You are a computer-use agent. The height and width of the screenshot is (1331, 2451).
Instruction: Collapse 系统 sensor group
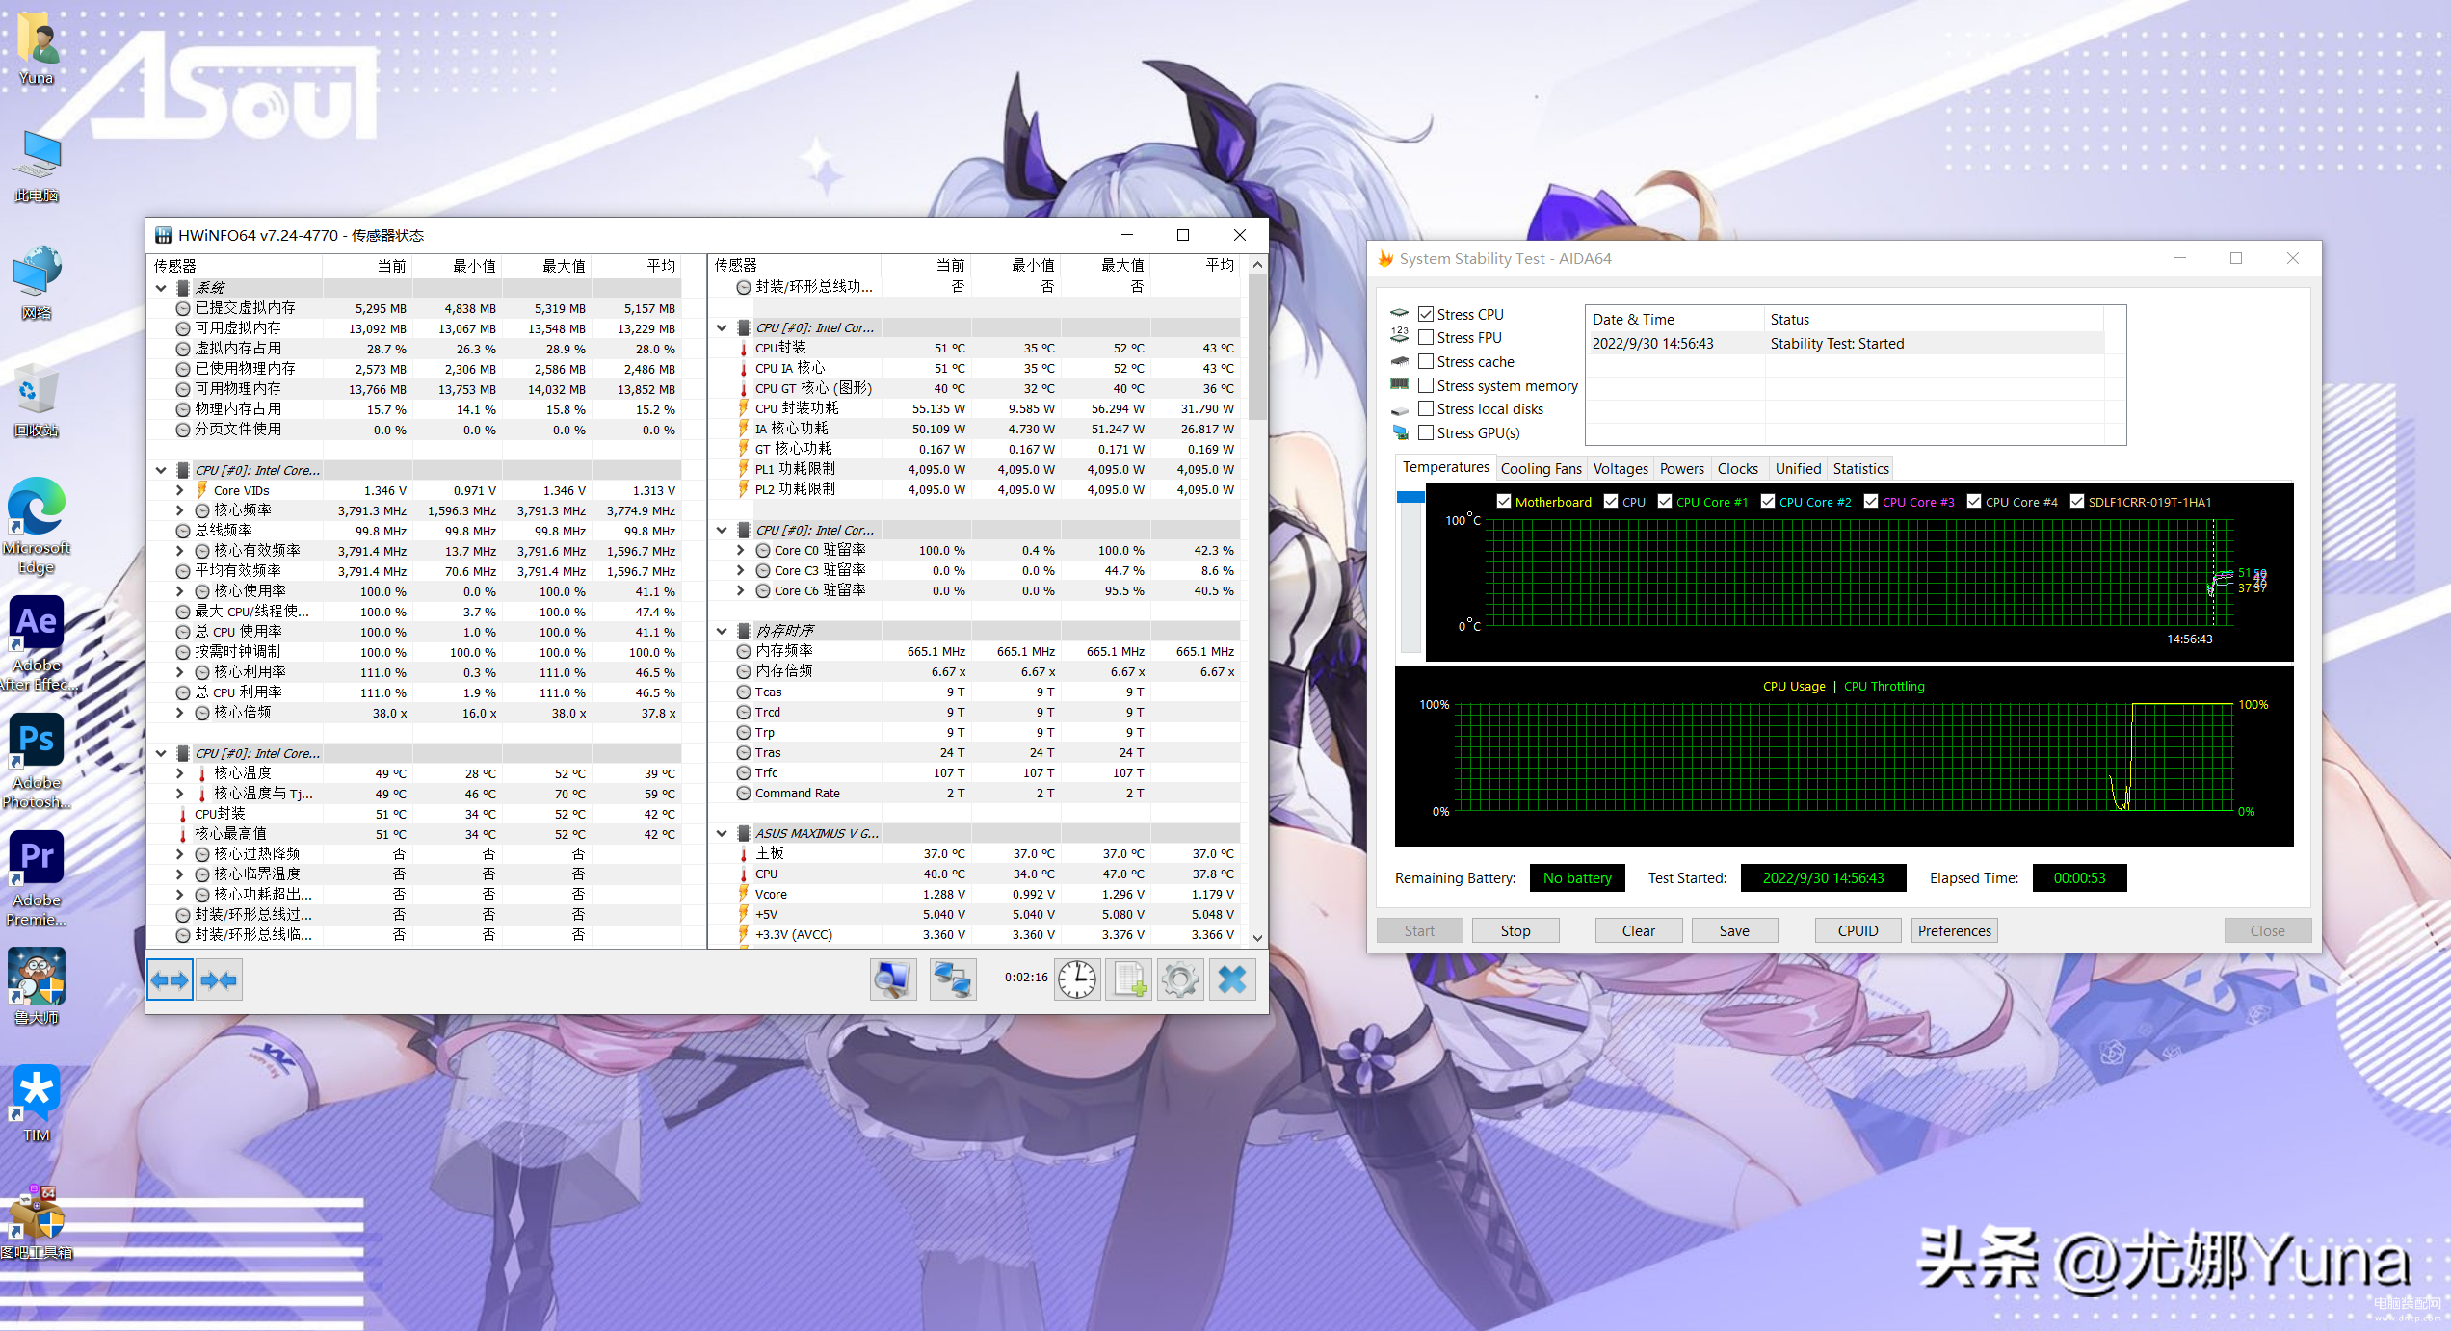(161, 288)
